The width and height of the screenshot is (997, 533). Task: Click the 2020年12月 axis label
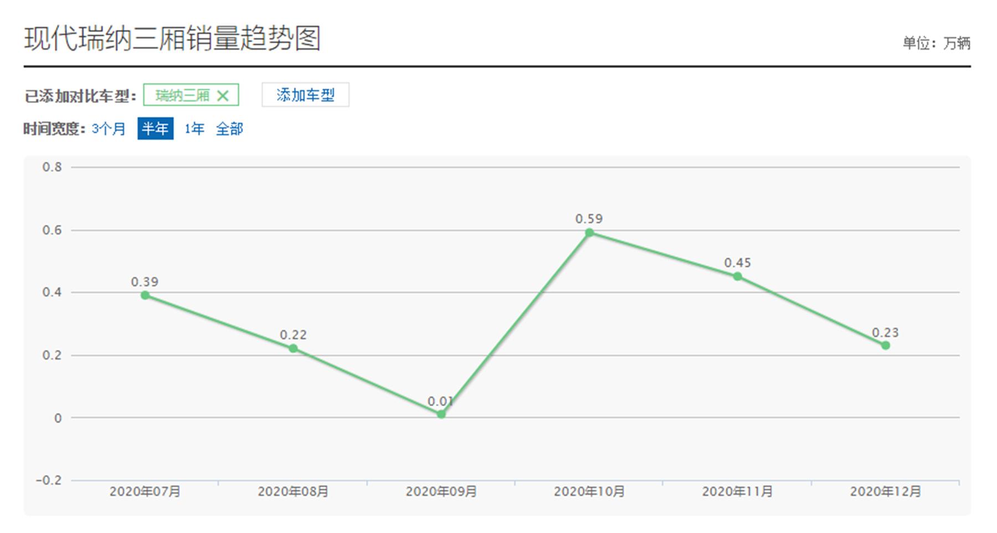[886, 491]
